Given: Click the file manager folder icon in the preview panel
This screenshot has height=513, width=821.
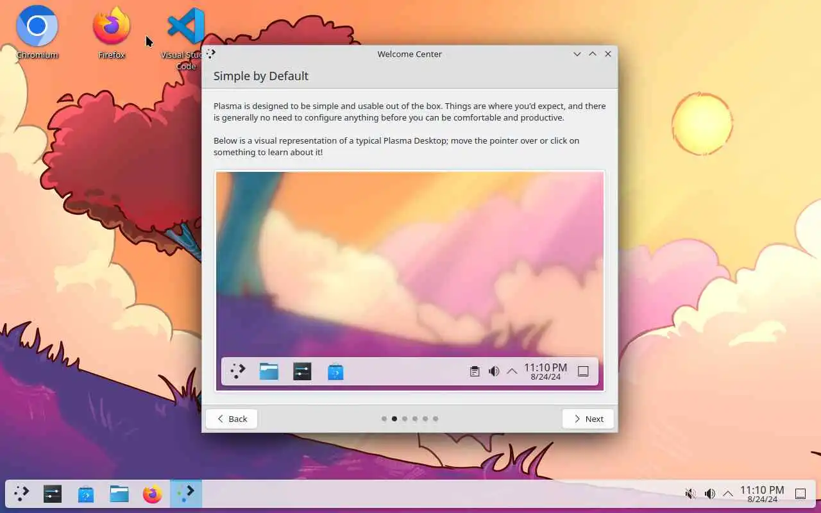Looking at the screenshot, I should [x=269, y=371].
